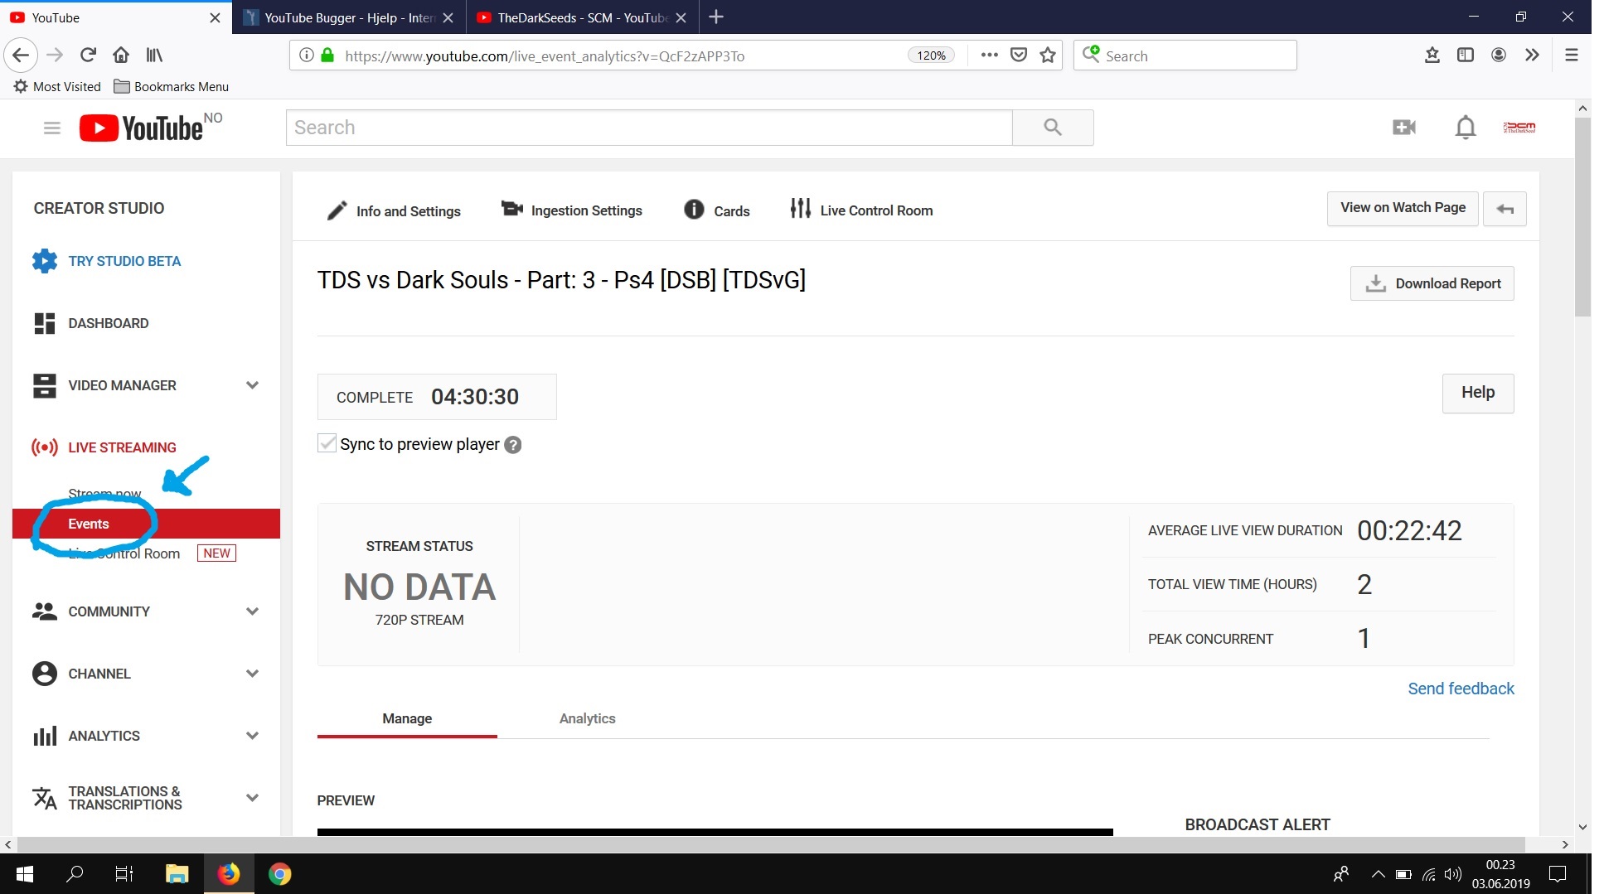This screenshot has height=894, width=1604.
Task: Expand Channel section chevron
Action: click(253, 674)
